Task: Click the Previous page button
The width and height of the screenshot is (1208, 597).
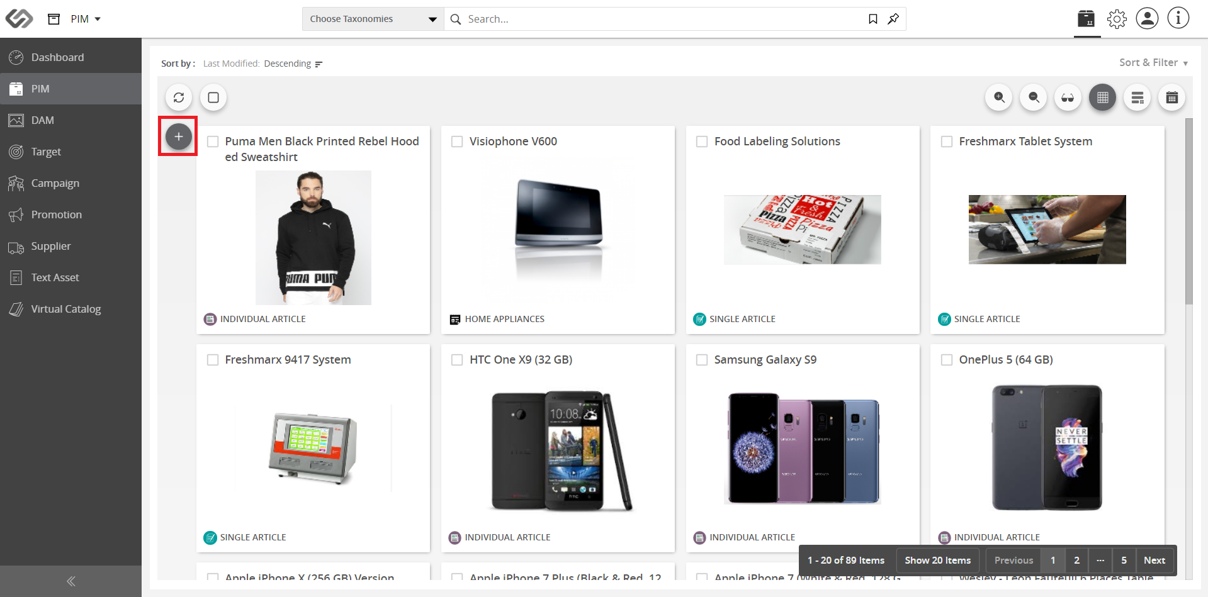Action: [x=1013, y=560]
